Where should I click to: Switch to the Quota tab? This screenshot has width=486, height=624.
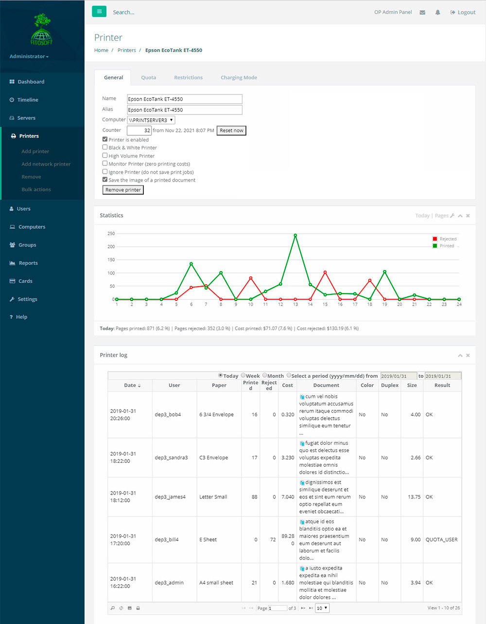pyautogui.click(x=149, y=77)
